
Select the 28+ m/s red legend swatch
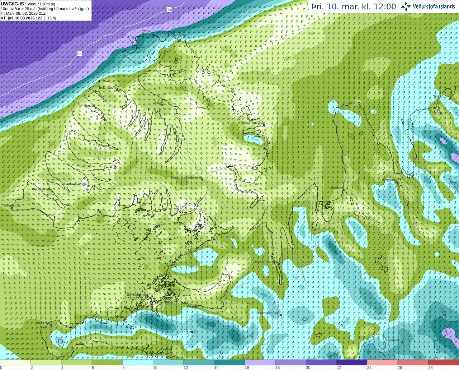pos(444,362)
